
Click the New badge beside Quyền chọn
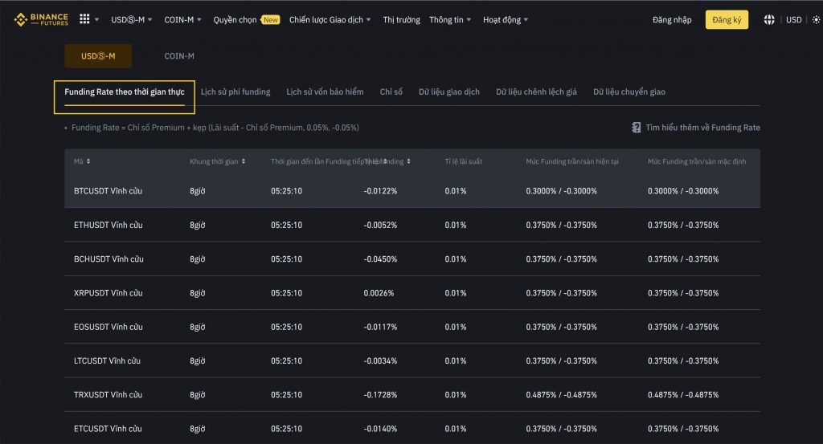coord(270,20)
